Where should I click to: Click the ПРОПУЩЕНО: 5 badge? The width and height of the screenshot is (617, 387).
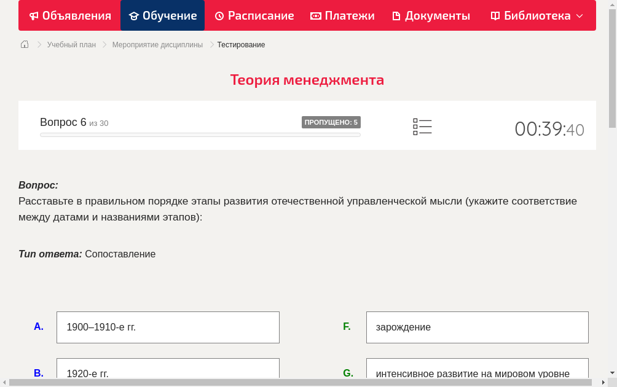coord(331,122)
